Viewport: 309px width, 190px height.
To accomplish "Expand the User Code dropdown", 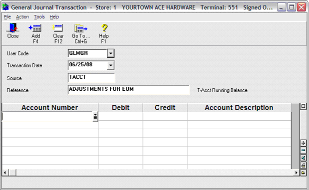I will click(x=111, y=53).
